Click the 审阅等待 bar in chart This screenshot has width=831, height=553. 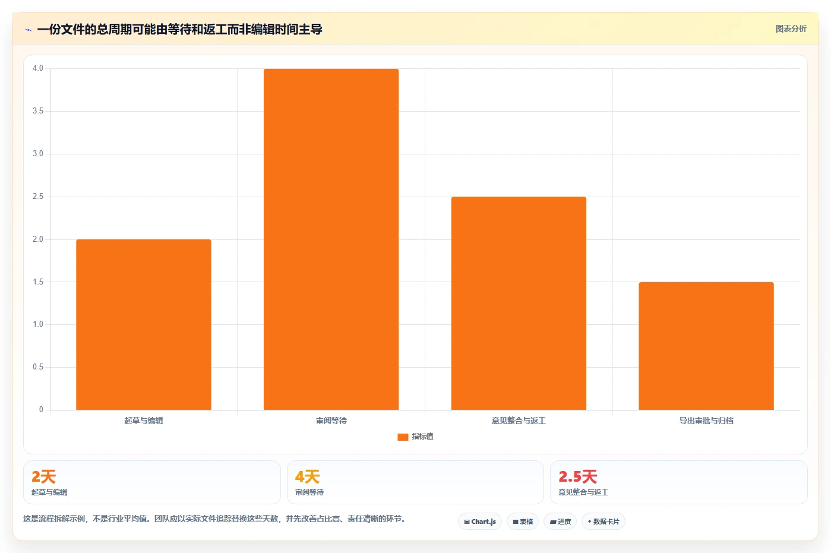point(331,239)
